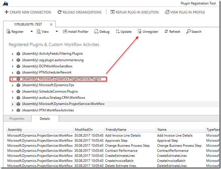The image size is (221, 169).
Task: Click assembly icon of ScheduleCommon.Plugins
Action: point(18,91)
